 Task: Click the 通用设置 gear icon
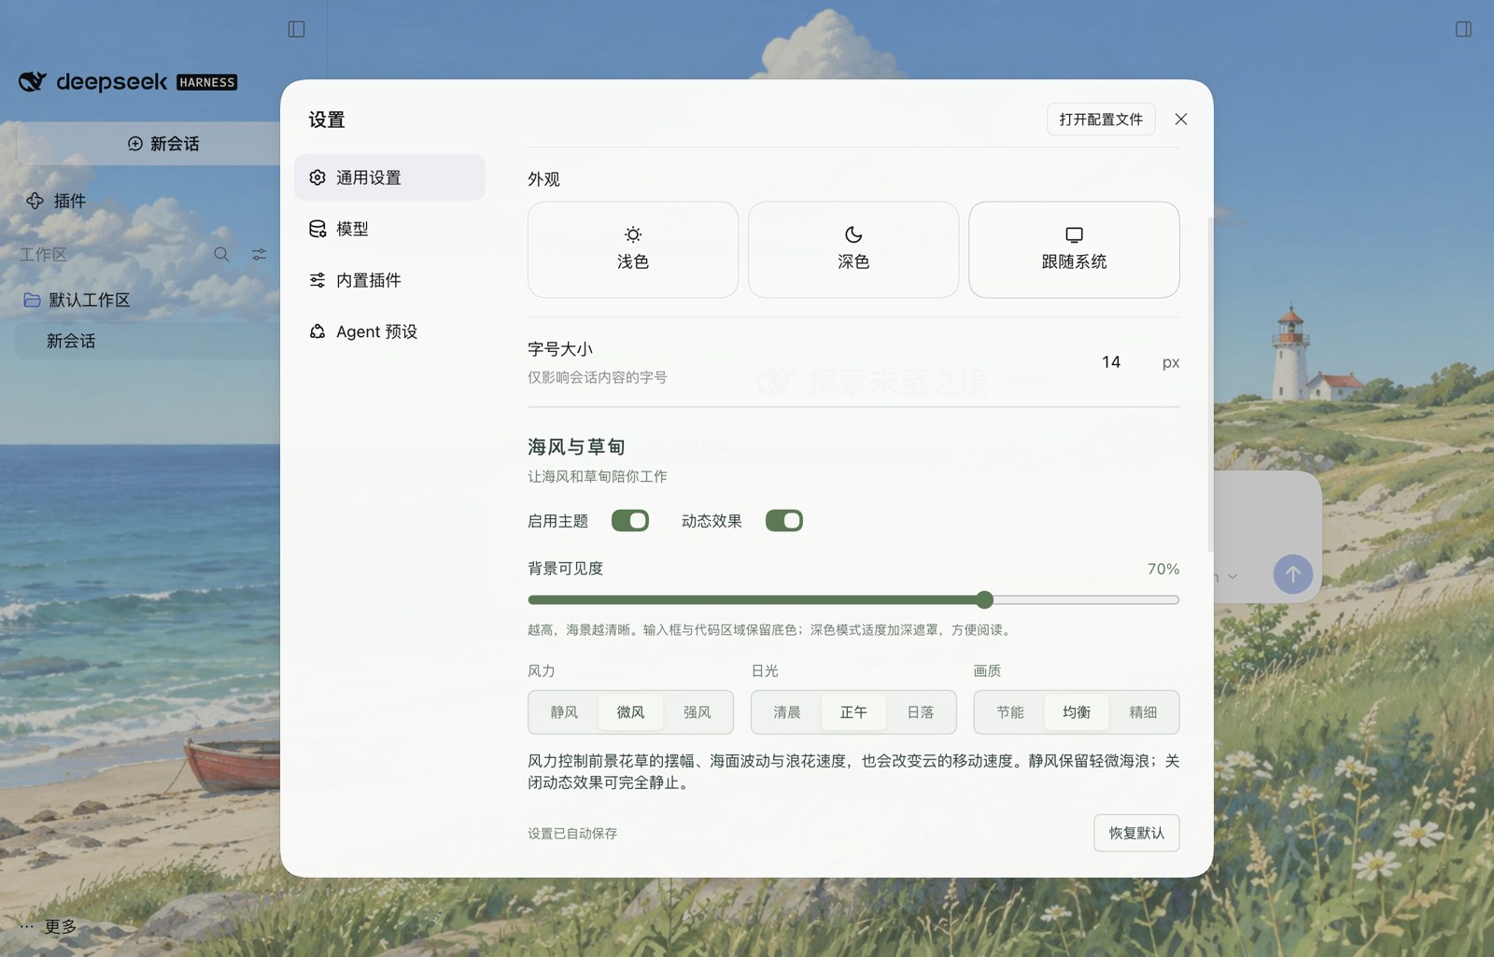(317, 177)
